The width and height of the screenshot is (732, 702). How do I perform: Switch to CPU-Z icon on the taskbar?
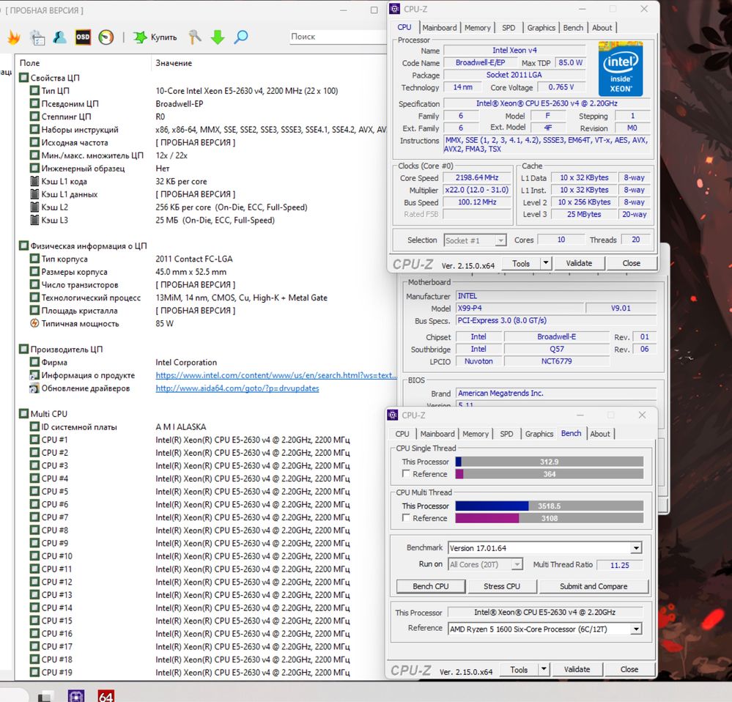[x=76, y=696]
